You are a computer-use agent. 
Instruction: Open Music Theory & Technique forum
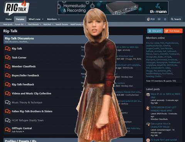point(27,103)
